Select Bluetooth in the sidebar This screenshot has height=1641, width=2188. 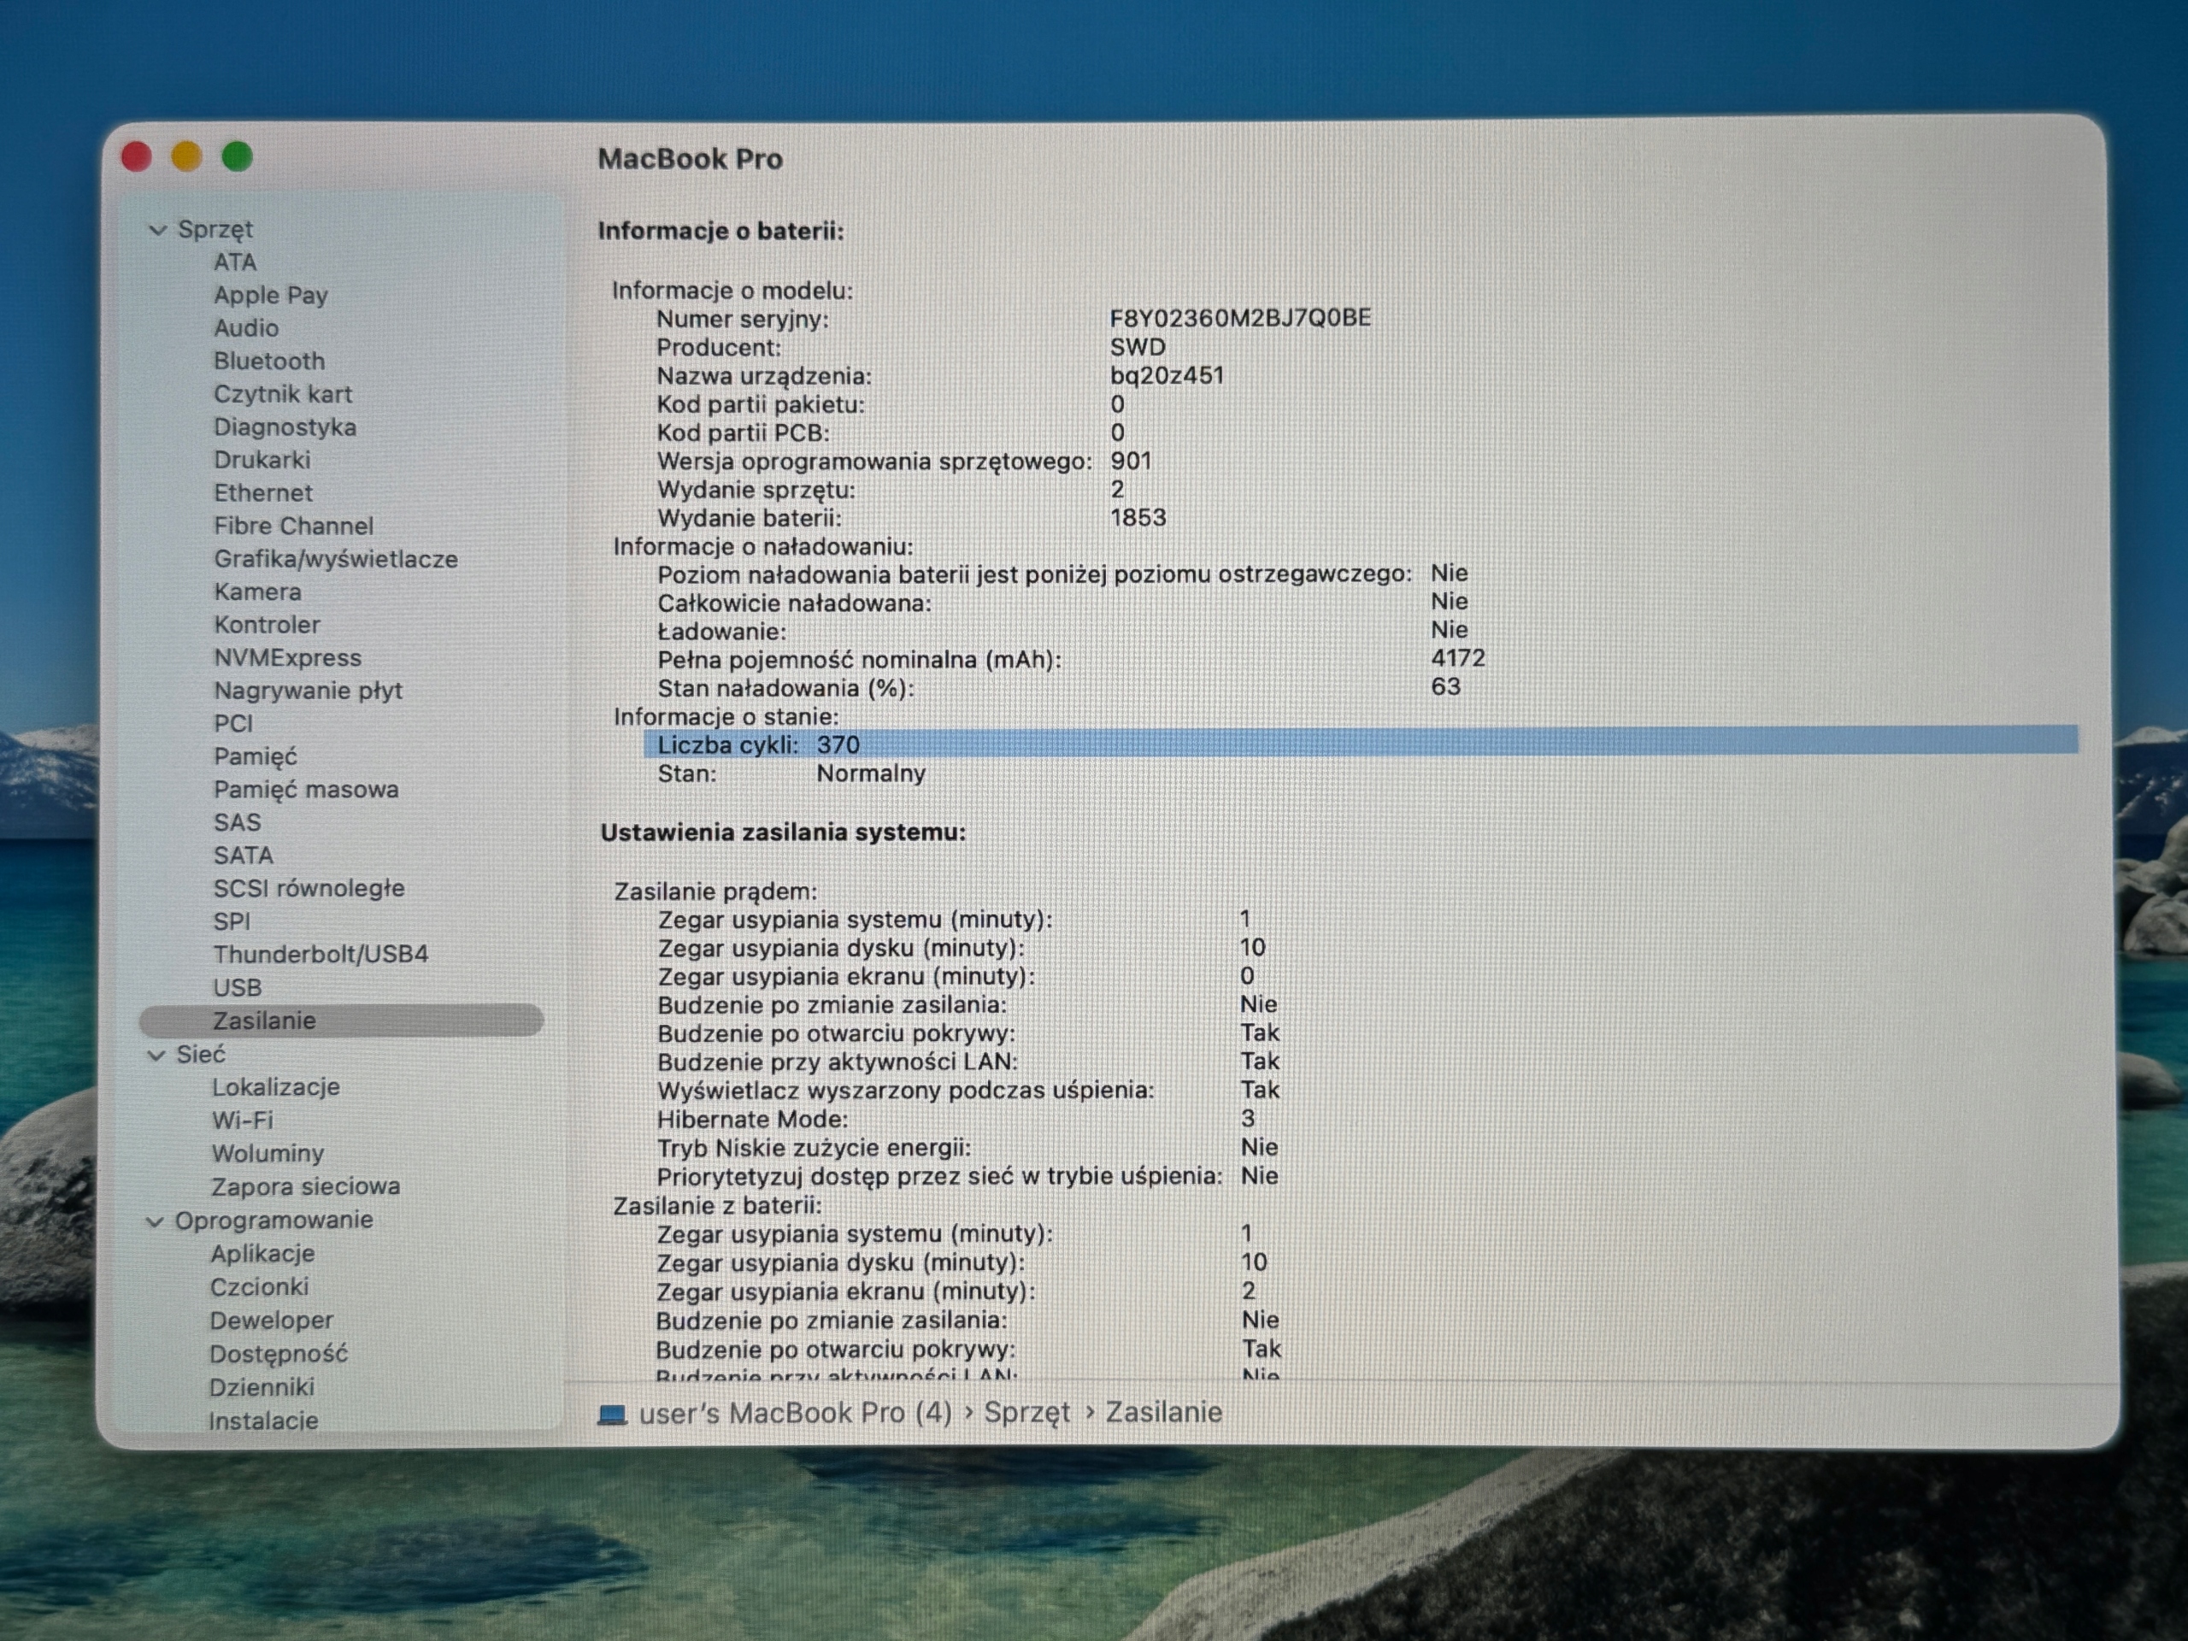coord(269,361)
